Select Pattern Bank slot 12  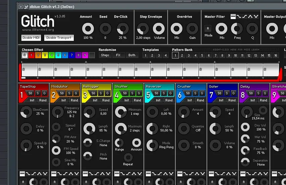click(x=249, y=55)
